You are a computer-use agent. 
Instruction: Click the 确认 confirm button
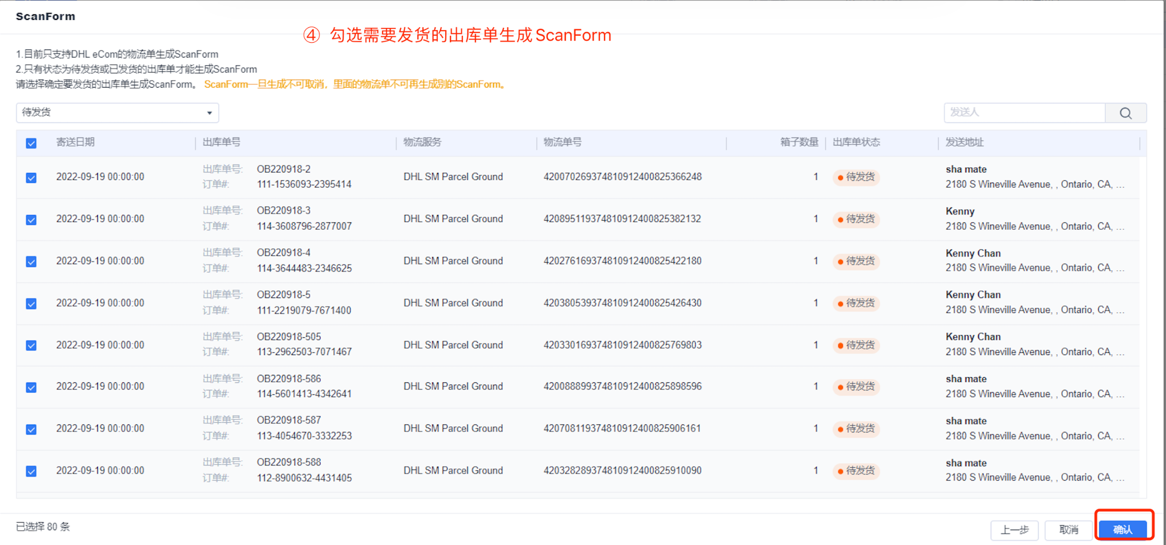pyautogui.click(x=1123, y=529)
